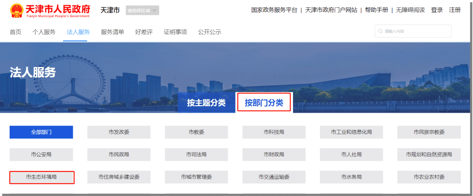473x196 pixels.
Task: Switch to the 按主题分类 tab
Action: point(206,103)
